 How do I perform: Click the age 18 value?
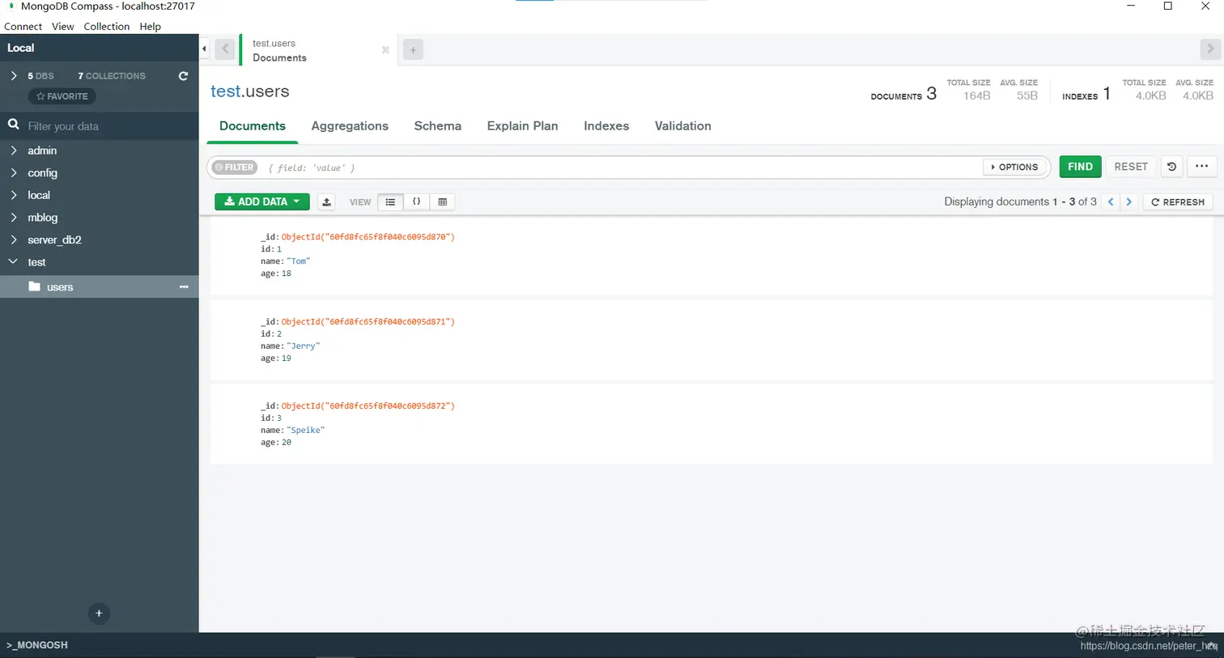click(286, 274)
